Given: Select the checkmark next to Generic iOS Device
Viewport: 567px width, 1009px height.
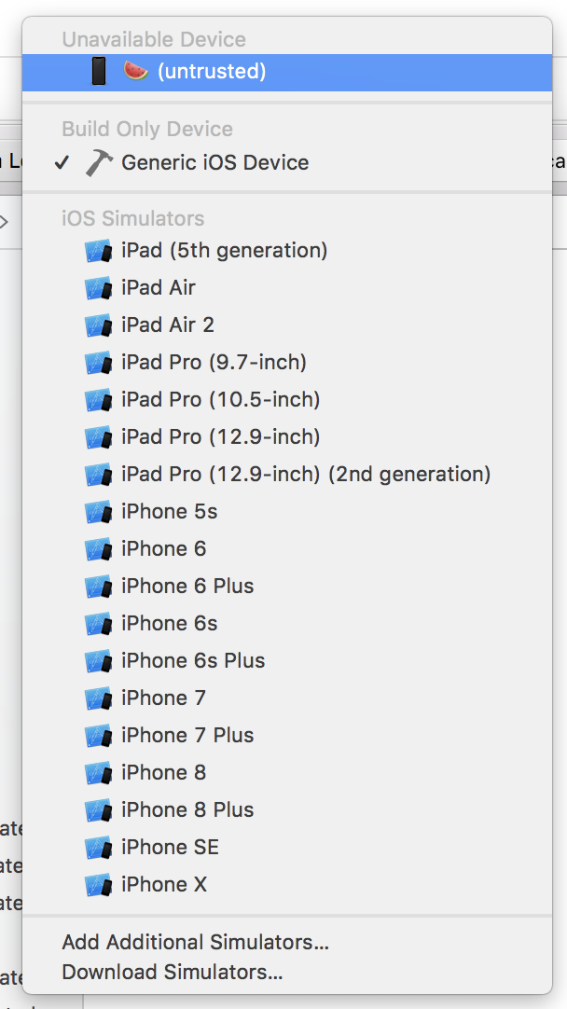Looking at the screenshot, I should [x=62, y=162].
